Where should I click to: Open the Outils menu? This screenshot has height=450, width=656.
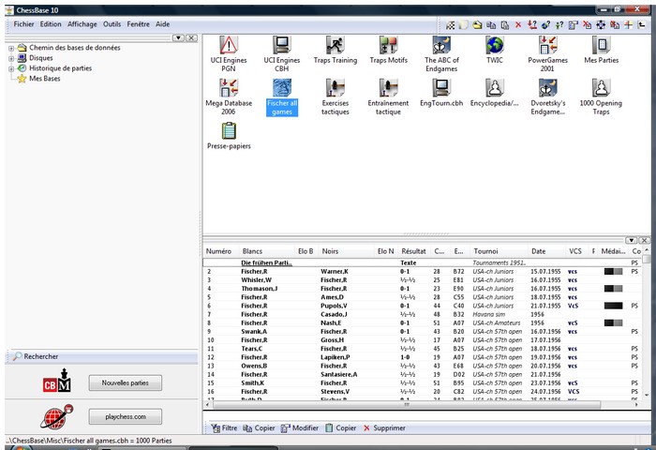point(112,24)
